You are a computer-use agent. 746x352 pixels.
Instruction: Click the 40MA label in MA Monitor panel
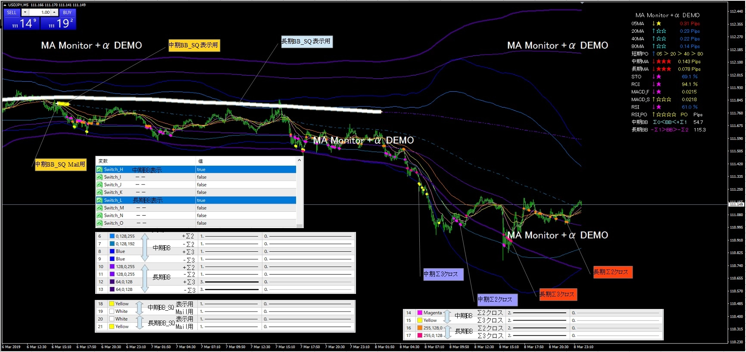click(x=638, y=39)
